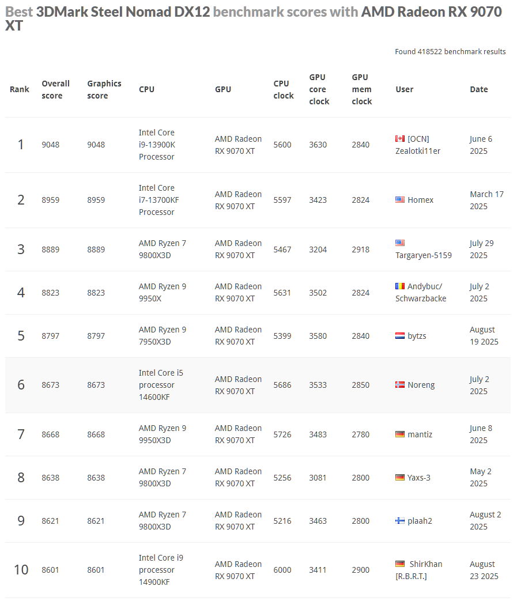Image resolution: width=517 pixels, height=605 pixels.
Task: Open the AMD Radeon RX 9070 XT heading link
Action: [x=431, y=12]
